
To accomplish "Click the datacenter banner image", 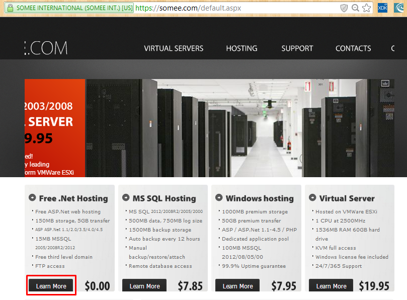I will pyautogui.click(x=239, y=128).
